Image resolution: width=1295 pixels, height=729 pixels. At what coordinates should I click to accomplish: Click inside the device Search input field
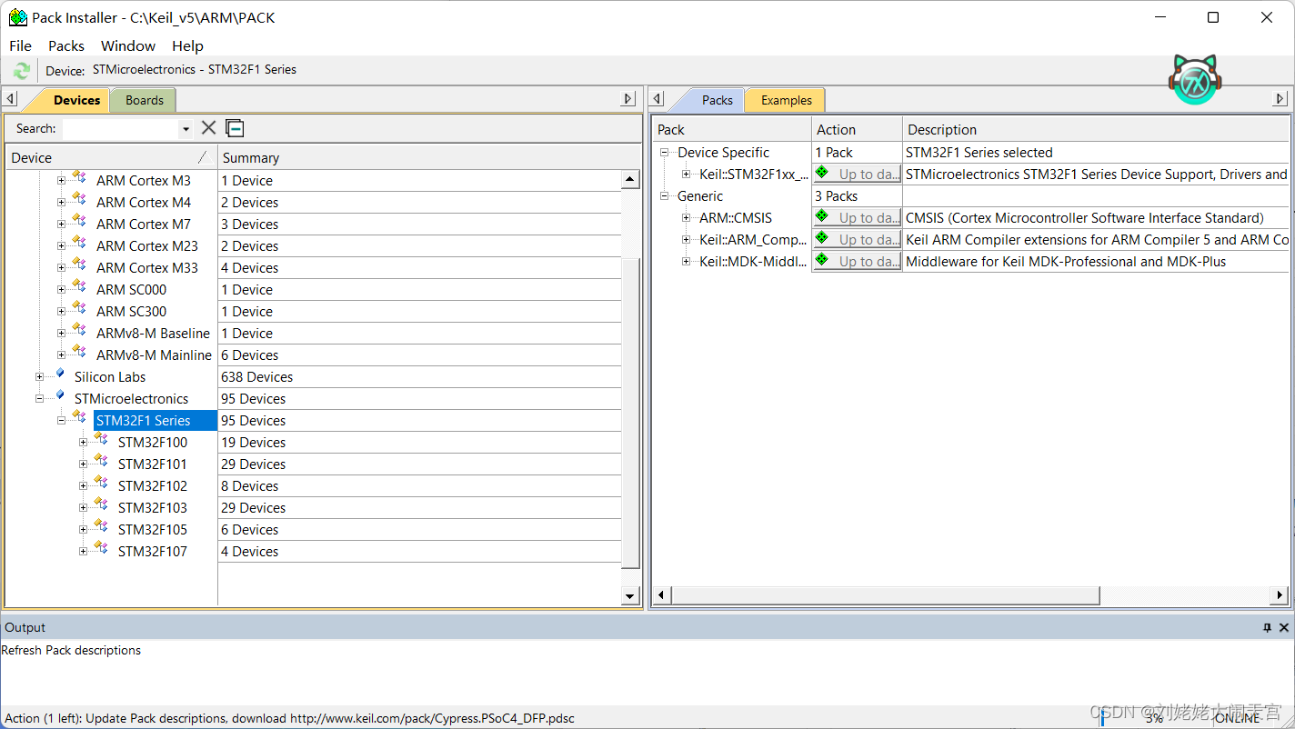[119, 129]
